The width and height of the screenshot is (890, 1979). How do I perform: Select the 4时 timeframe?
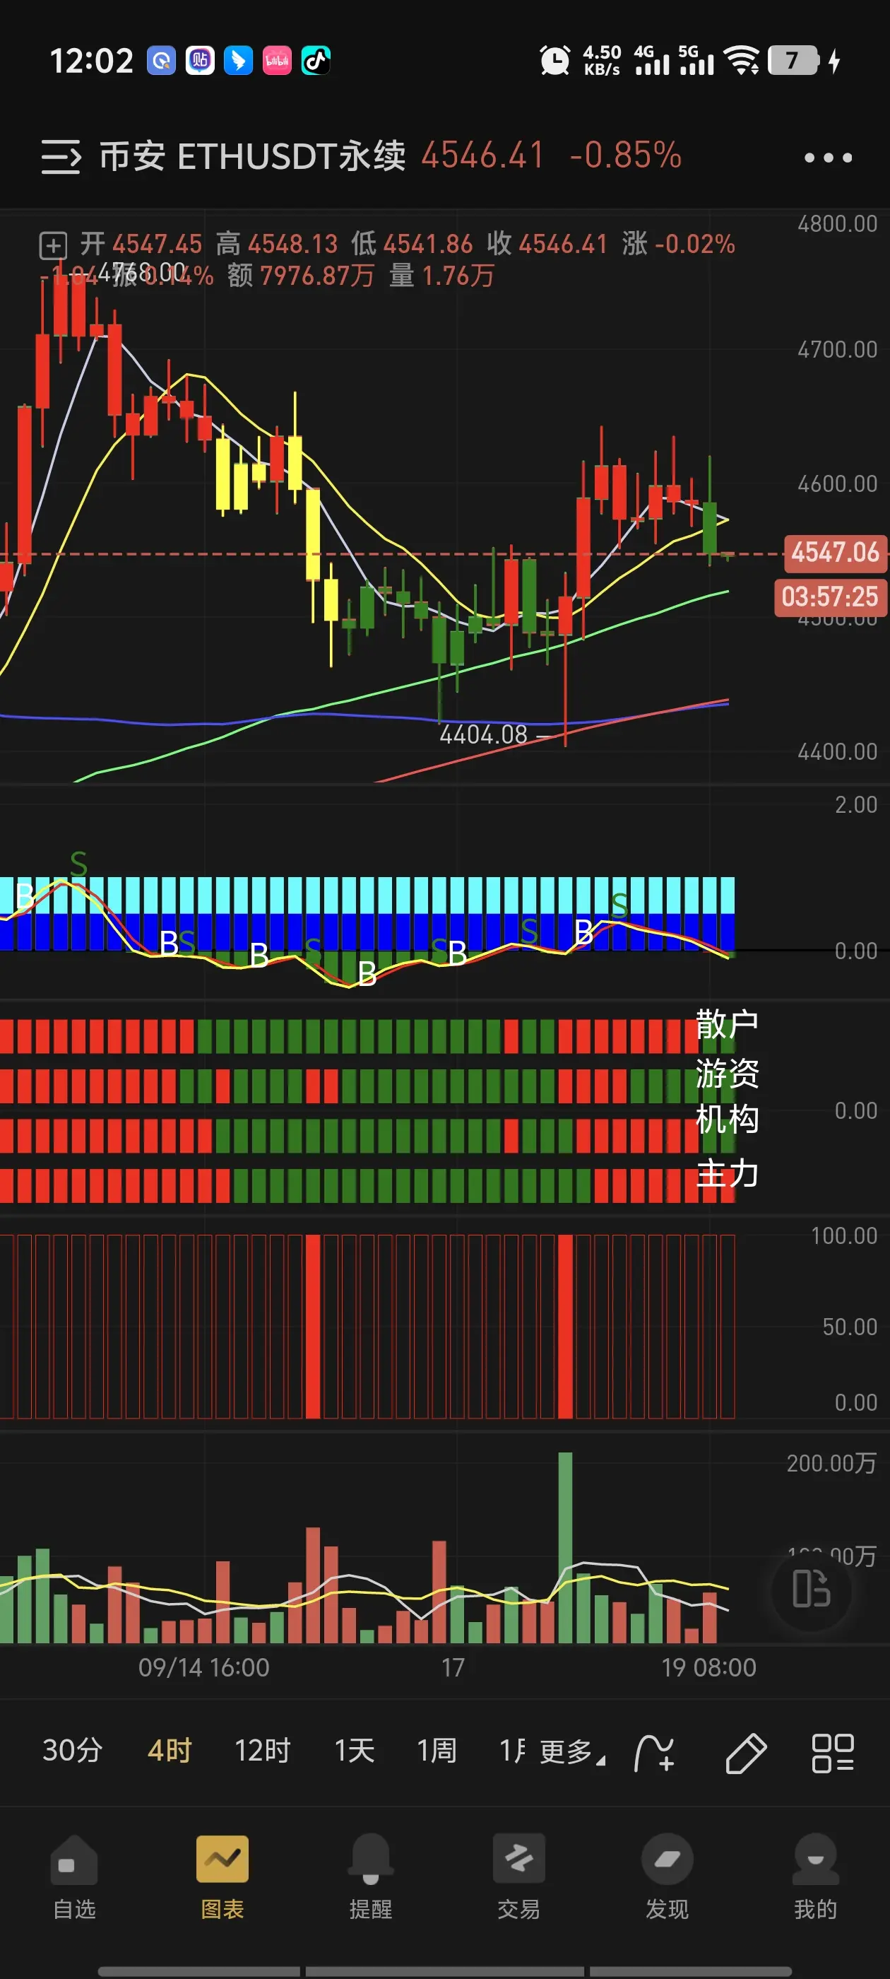click(x=169, y=1751)
